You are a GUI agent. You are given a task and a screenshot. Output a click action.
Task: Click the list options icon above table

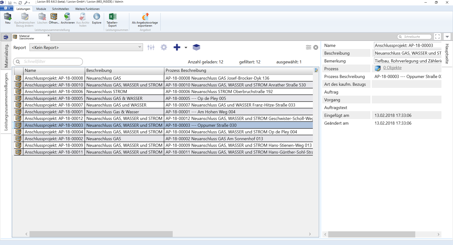pyautogui.click(x=308, y=47)
